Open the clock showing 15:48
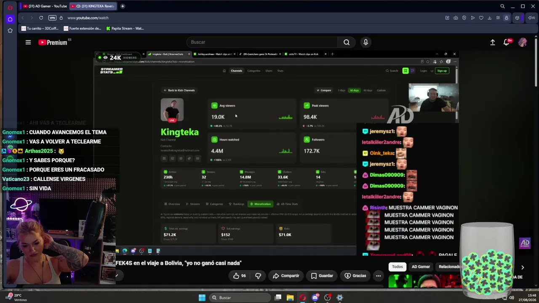539x303 pixels. pos(527,298)
